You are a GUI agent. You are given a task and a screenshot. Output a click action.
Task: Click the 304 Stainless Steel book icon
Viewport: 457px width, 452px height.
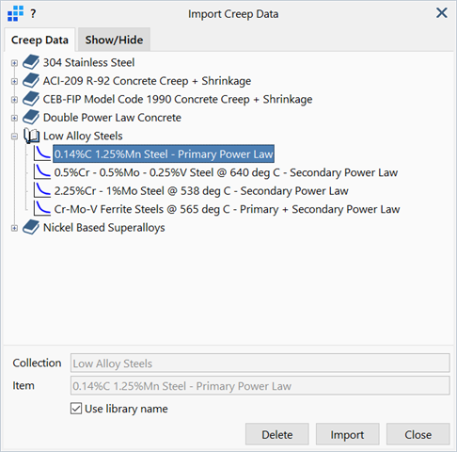31,62
